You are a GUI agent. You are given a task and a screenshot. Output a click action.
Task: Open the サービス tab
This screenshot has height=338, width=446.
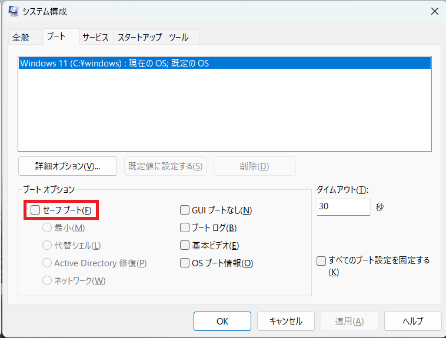tap(95, 37)
